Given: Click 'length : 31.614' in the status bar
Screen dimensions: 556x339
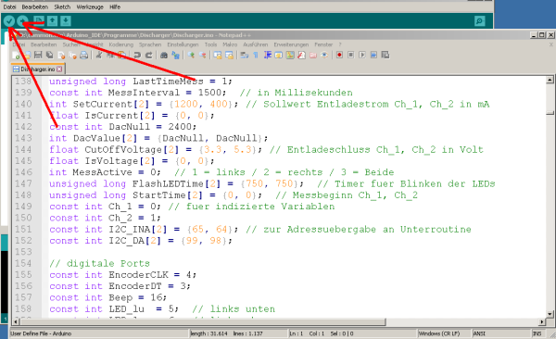Looking at the screenshot, I should (208, 333).
